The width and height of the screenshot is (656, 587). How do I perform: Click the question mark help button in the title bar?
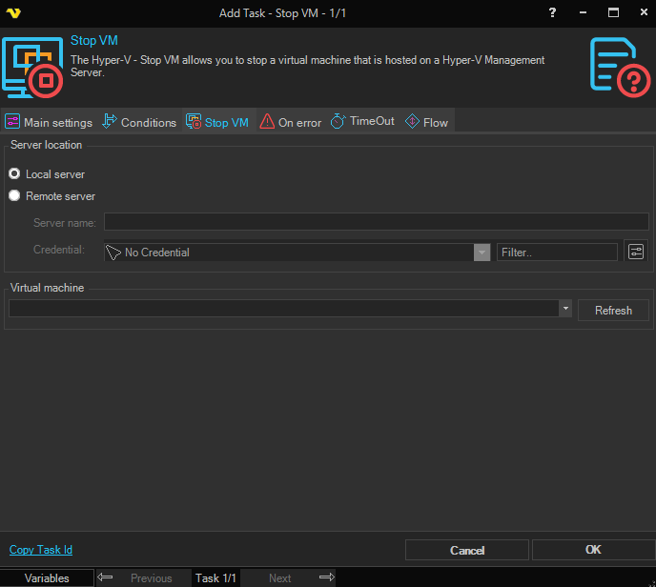552,12
